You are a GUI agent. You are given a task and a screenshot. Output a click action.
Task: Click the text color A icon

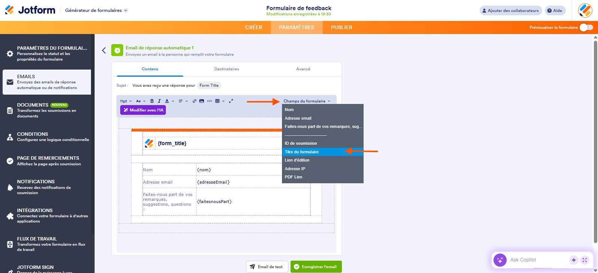click(167, 101)
